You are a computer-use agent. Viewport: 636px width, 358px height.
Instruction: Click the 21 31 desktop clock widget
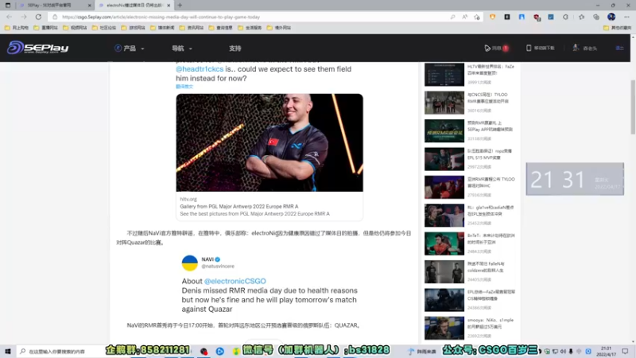[x=575, y=179]
